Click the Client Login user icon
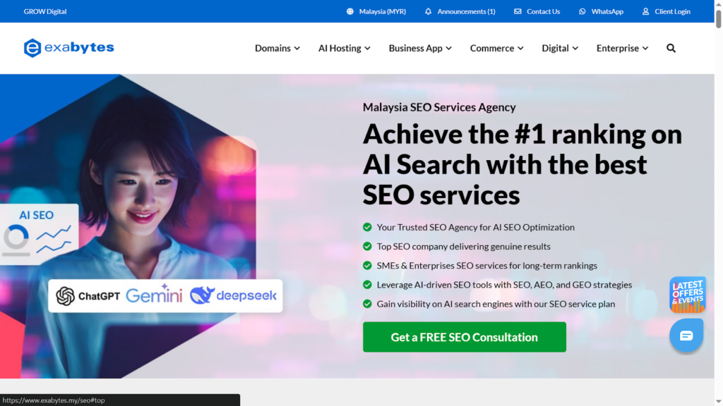This screenshot has height=406, width=723. tap(645, 11)
